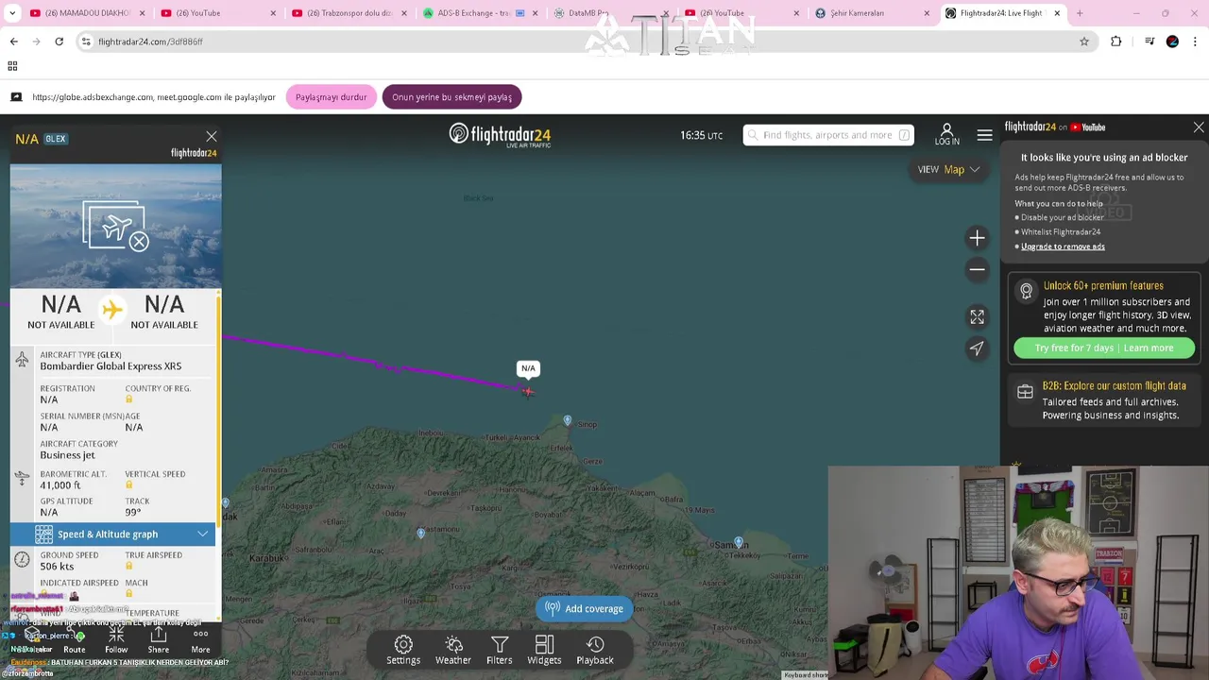Open Chrome apps grid shortcut
This screenshot has width=1209, height=680.
click(x=12, y=66)
